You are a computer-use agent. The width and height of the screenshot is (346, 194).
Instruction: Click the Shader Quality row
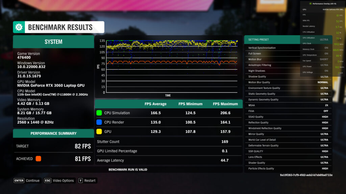[288, 163]
